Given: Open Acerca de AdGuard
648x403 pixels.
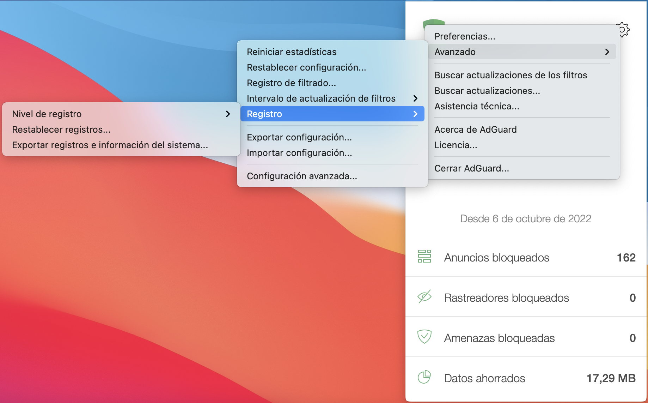Looking at the screenshot, I should coord(522,130).
